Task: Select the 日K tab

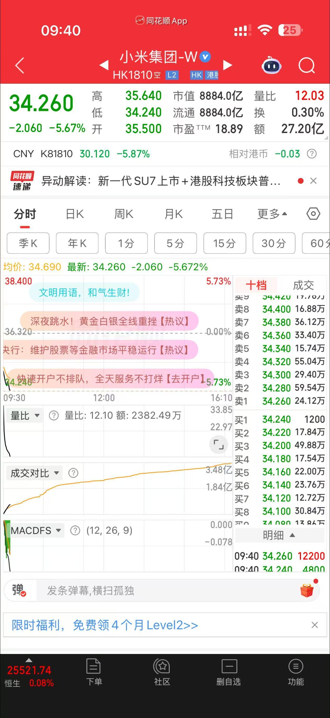Action: click(x=75, y=214)
